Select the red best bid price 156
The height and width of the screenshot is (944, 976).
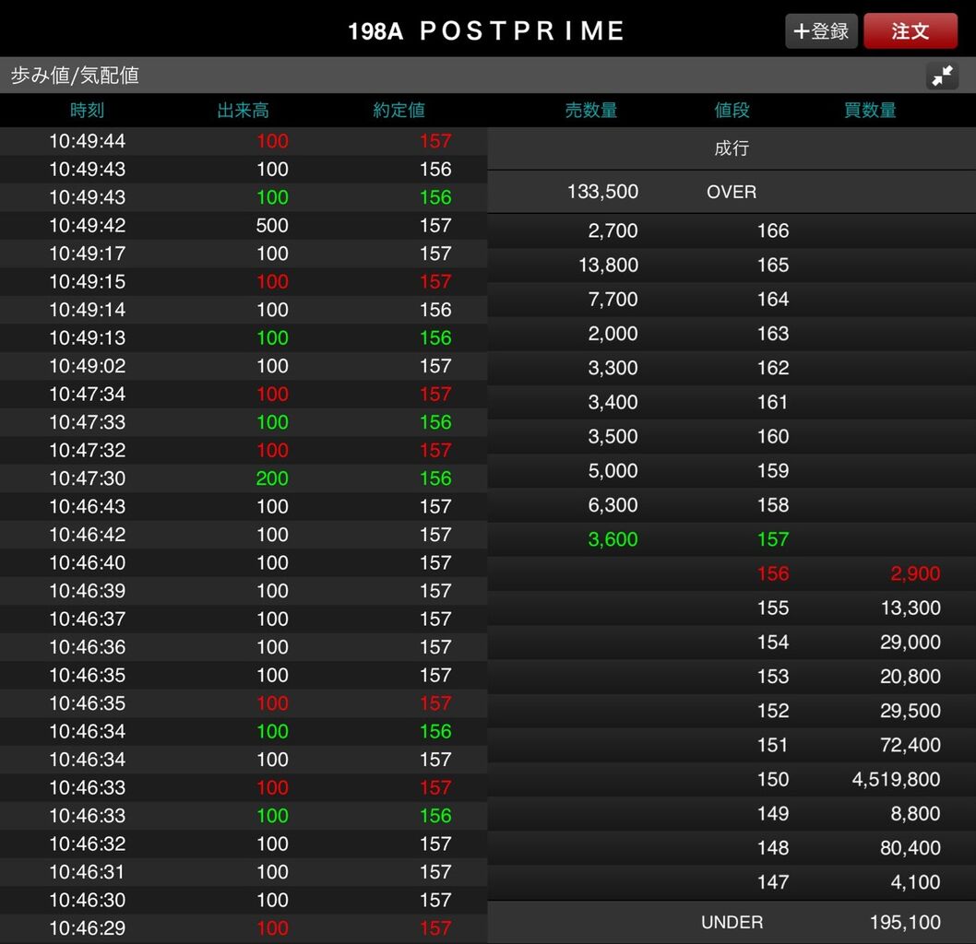773,573
